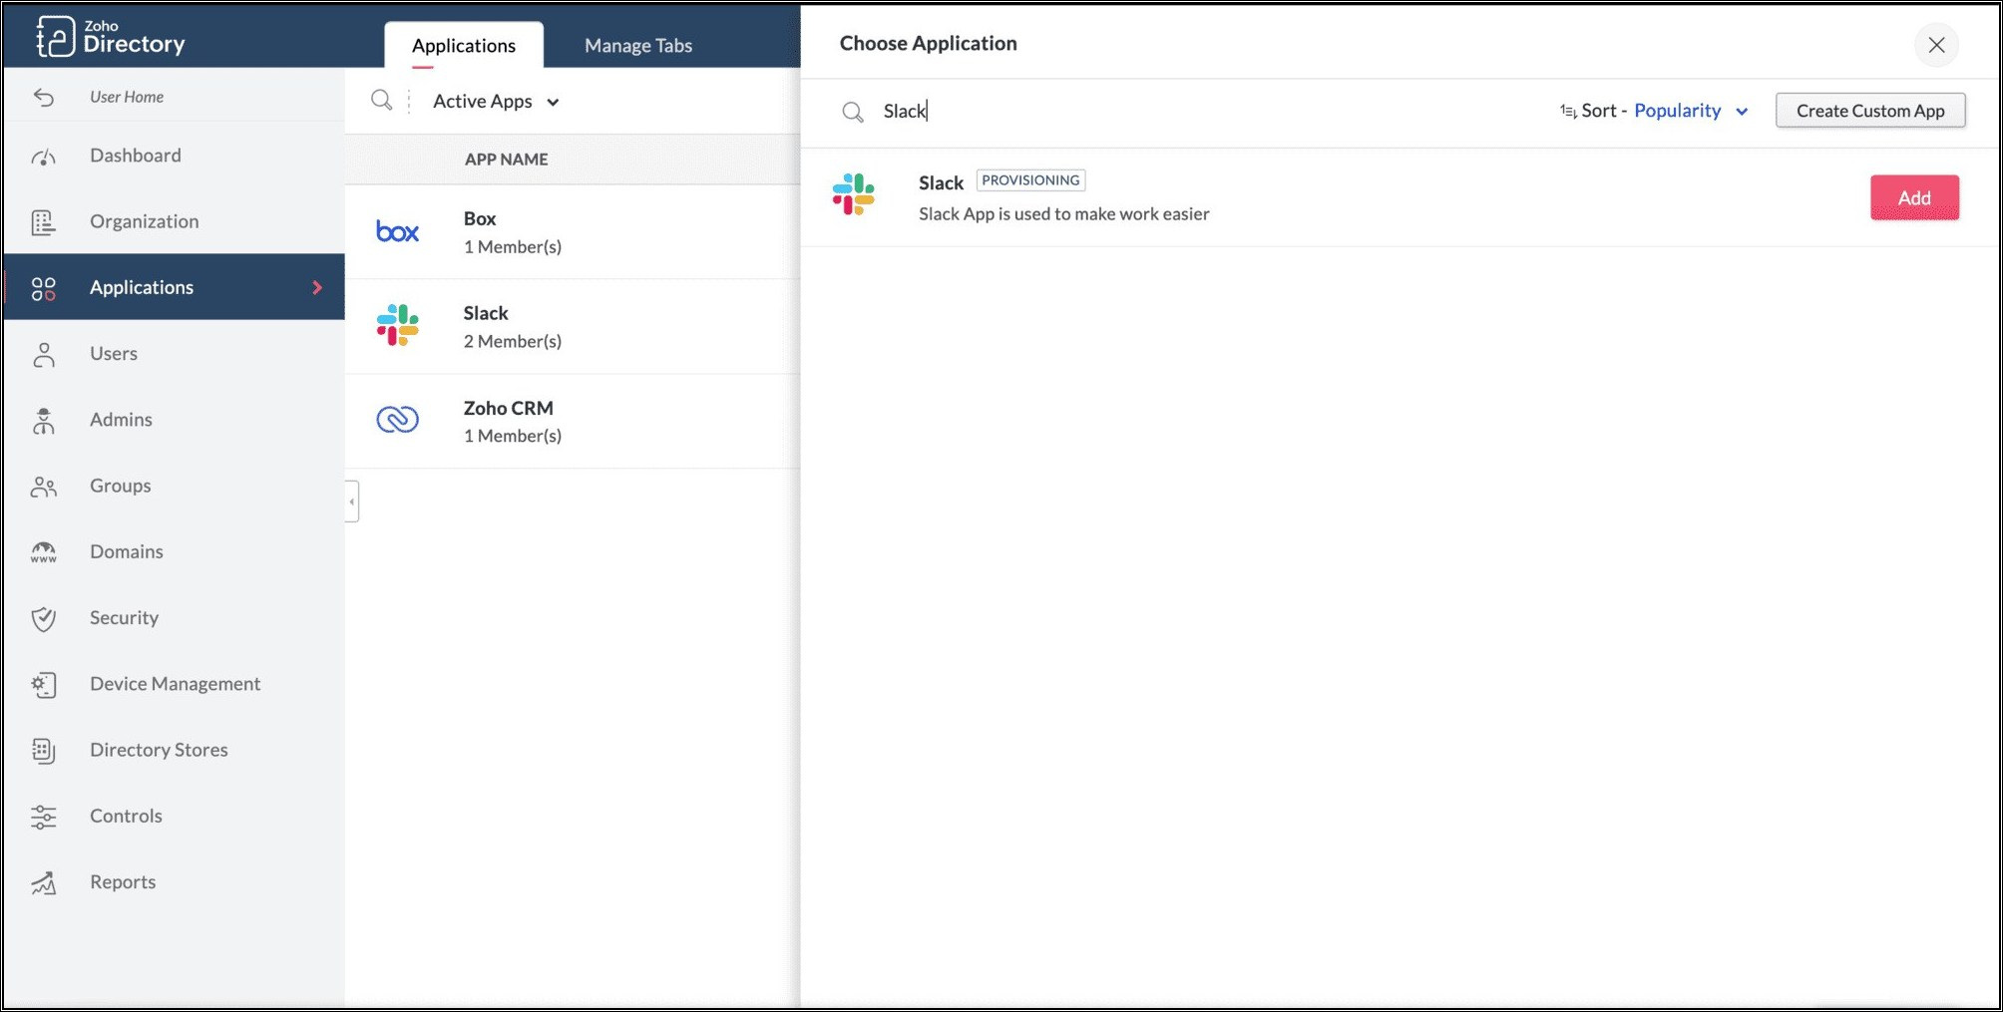Click the User Home back arrow icon

tap(44, 97)
